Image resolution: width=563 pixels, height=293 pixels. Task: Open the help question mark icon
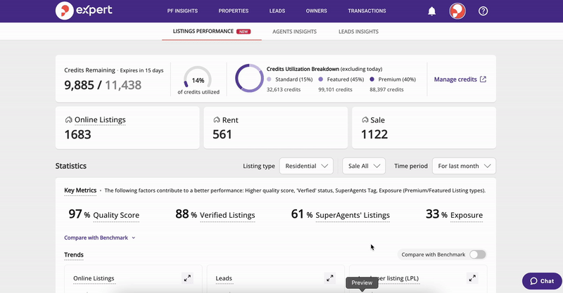click(483, 11)
